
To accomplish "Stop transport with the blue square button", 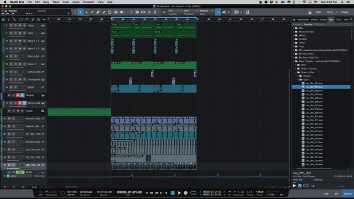I will point(173,193).
